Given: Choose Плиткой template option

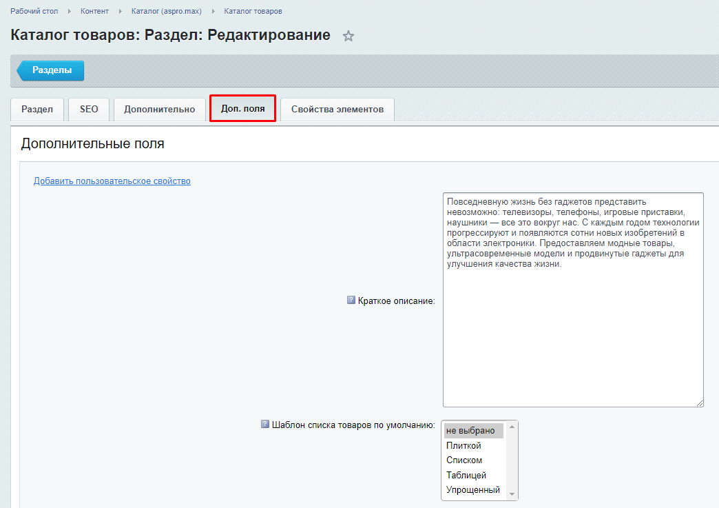Looking at the screenshot, I should (x=474, y=445).
